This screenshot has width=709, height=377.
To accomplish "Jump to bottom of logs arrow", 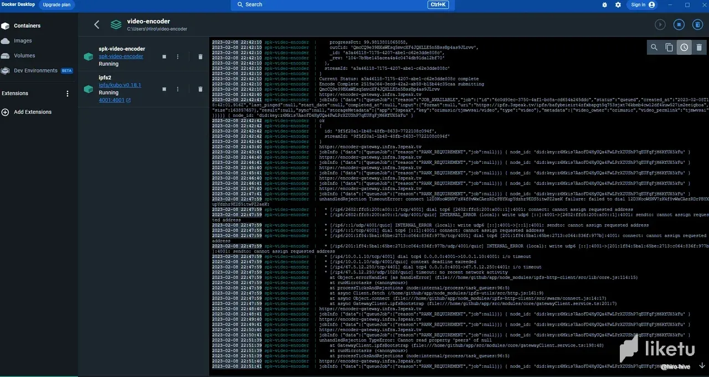I will click(x=702, y=365).
